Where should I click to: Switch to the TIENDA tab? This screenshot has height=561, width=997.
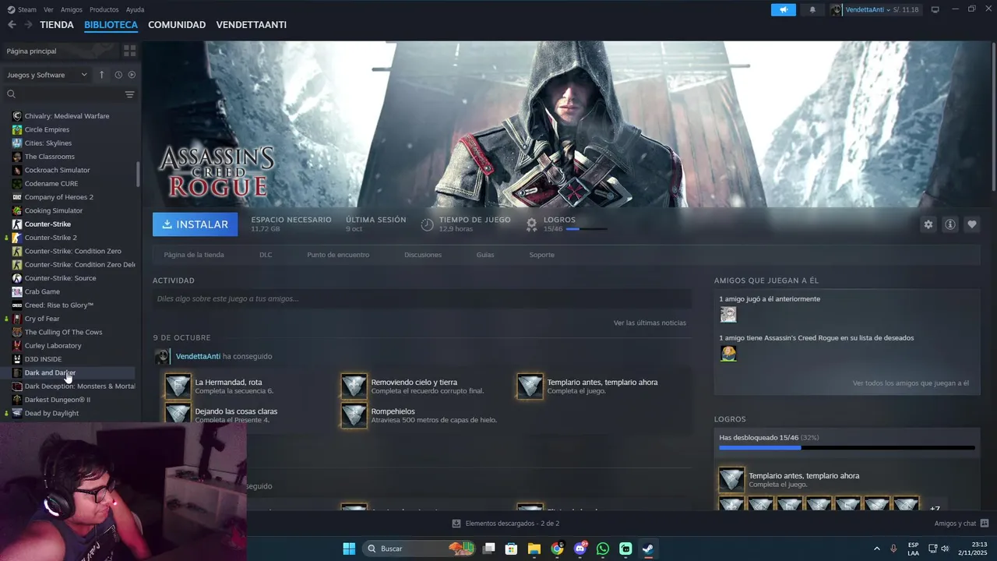(57, 25)
